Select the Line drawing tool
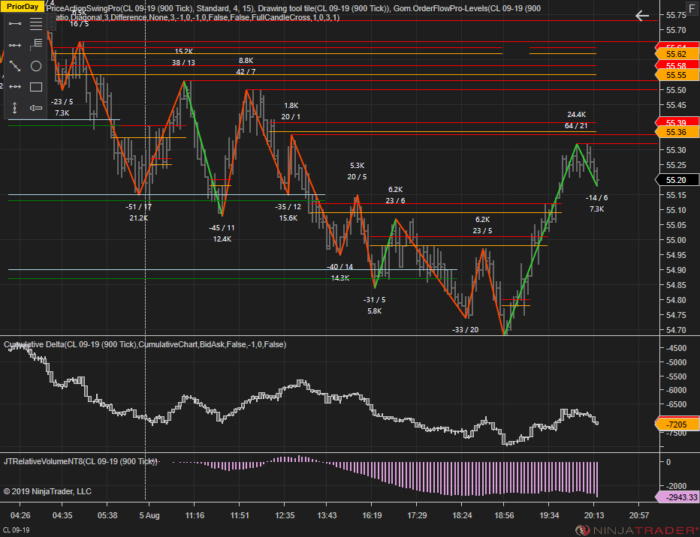 click(x=15, y=23)
